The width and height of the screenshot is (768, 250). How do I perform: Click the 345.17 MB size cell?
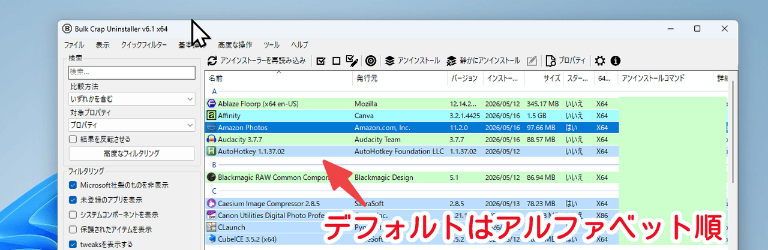(x=542, y=104)
